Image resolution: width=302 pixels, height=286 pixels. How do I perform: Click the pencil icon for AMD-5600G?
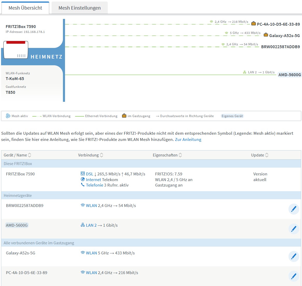[293, 229]
